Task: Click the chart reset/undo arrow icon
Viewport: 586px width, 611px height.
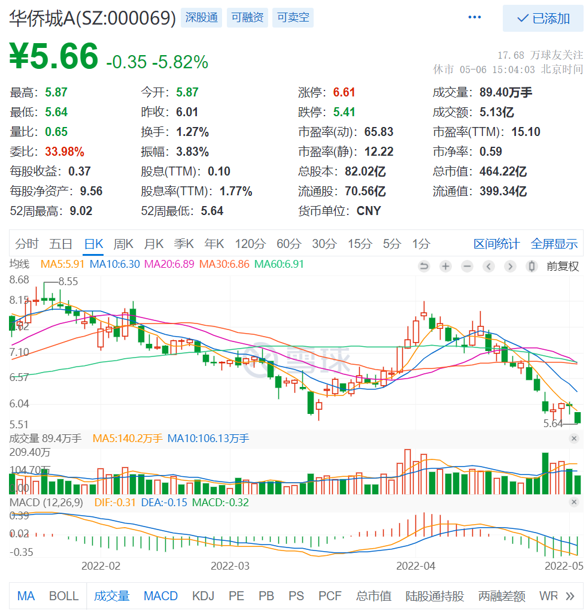Action: (424, 267)
